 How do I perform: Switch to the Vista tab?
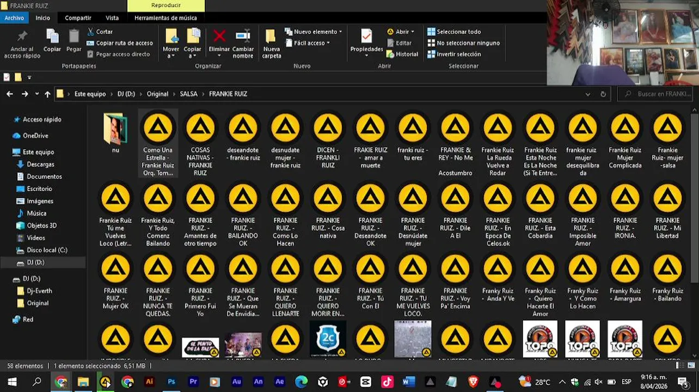coord(112,18)
